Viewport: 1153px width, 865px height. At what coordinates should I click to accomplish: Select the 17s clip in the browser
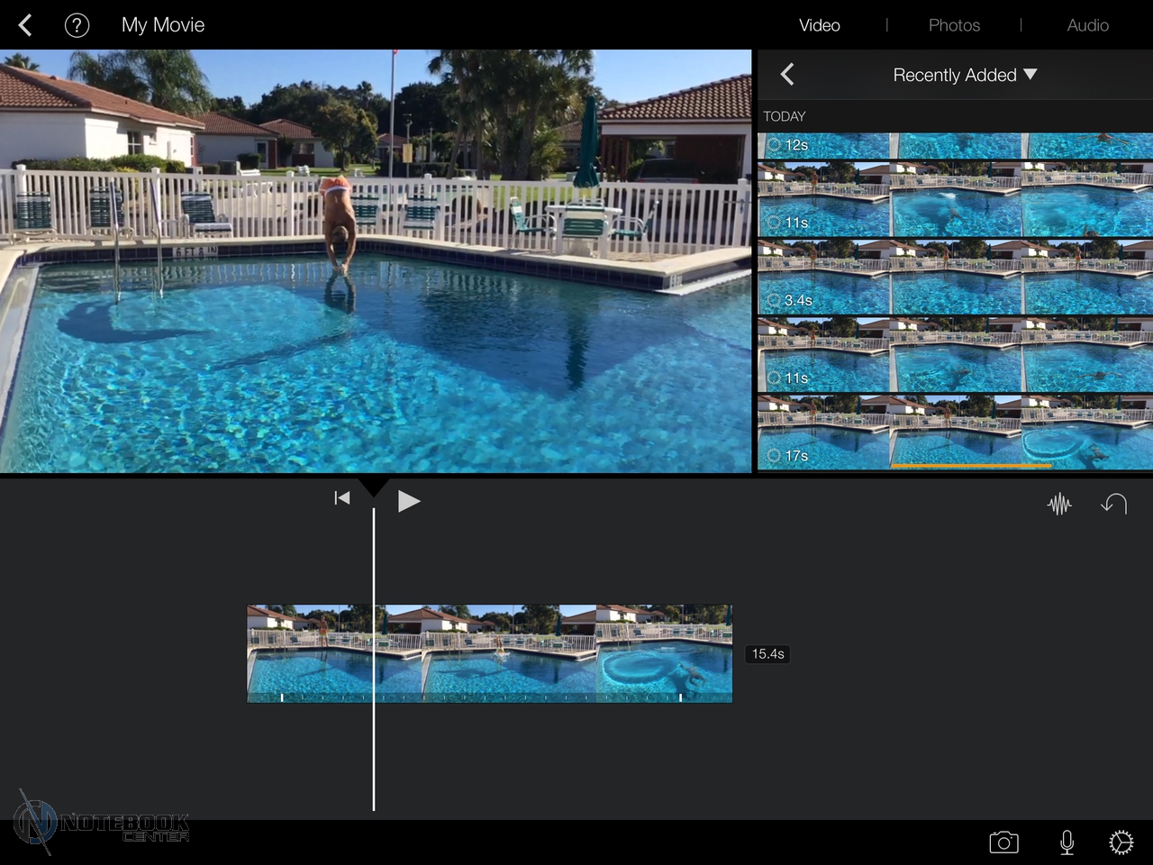955,432
